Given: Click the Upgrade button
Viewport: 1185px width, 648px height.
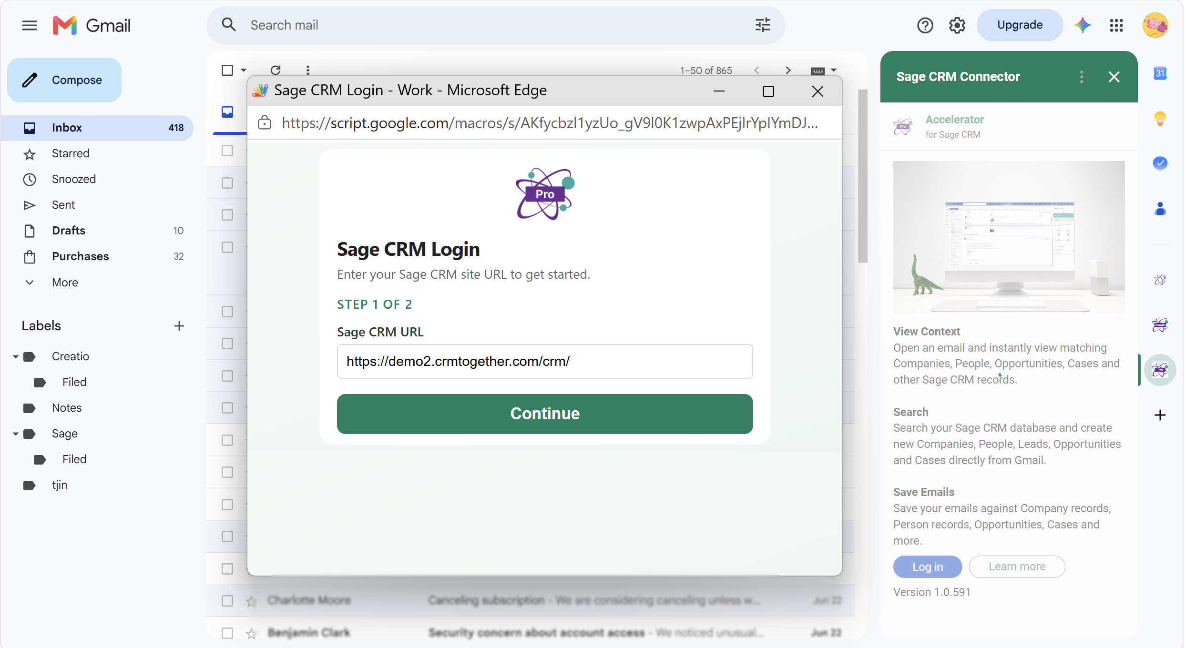Looking at the screenshot, I should 1020,25.
